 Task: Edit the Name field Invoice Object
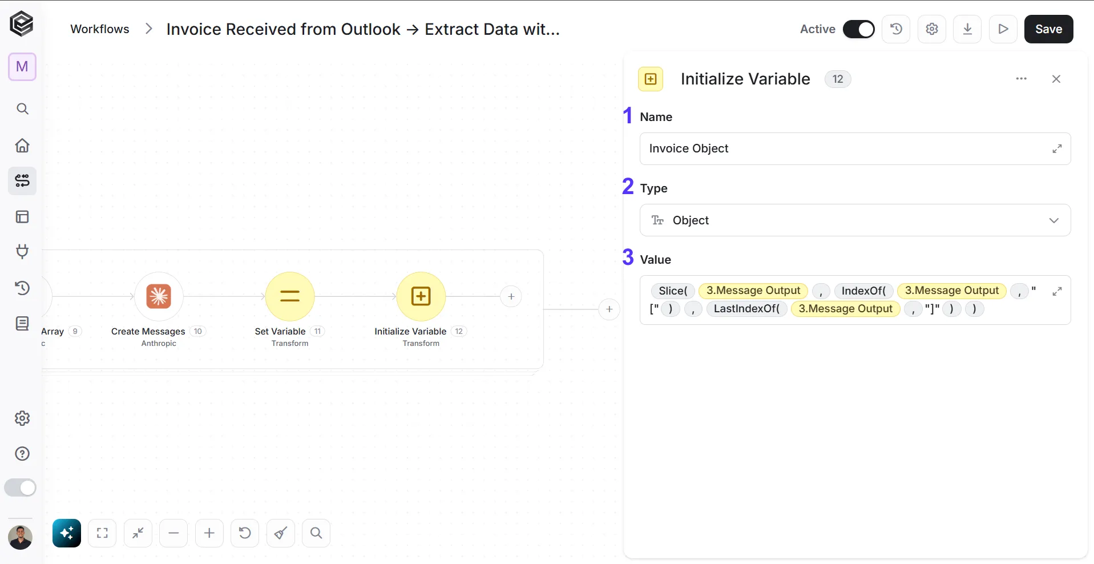tap(855, 148)
